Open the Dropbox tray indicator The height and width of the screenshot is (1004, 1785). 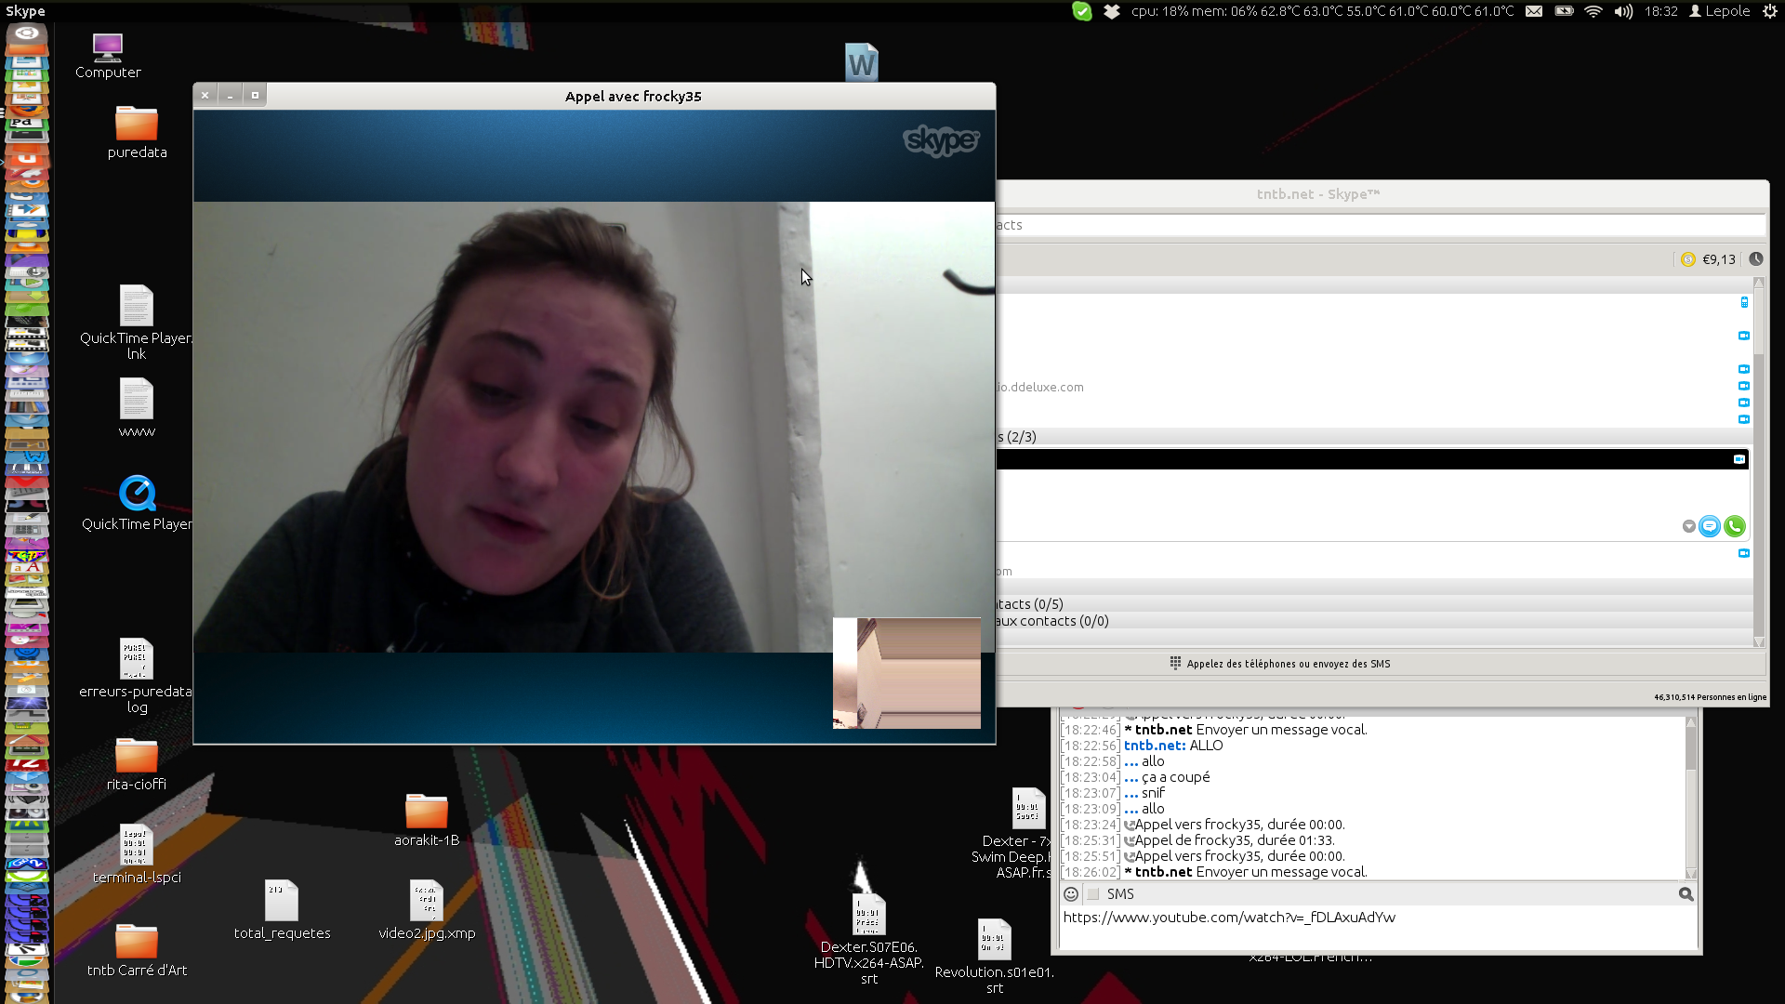[1112, 11]
